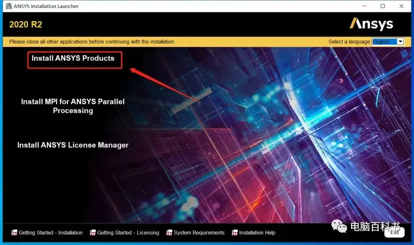Viewport: 414px width, 245px height.
Task: Close the ANSYS Installation Launcher window
Action: [401, 6]
